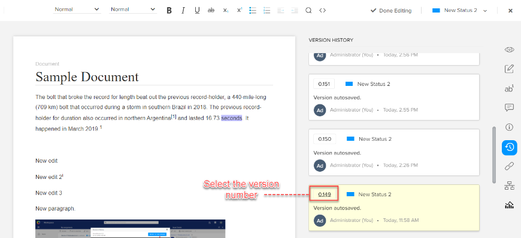Click the 'New paragraph.' line
Image resolution: width=521 pixels, height=238 pixels.
56,209
